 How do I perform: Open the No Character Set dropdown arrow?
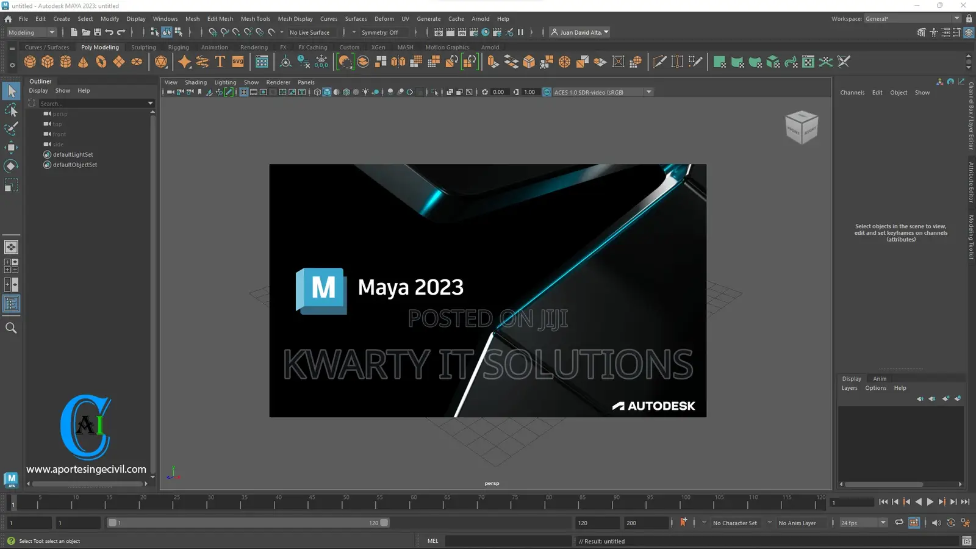coord(704,523)
